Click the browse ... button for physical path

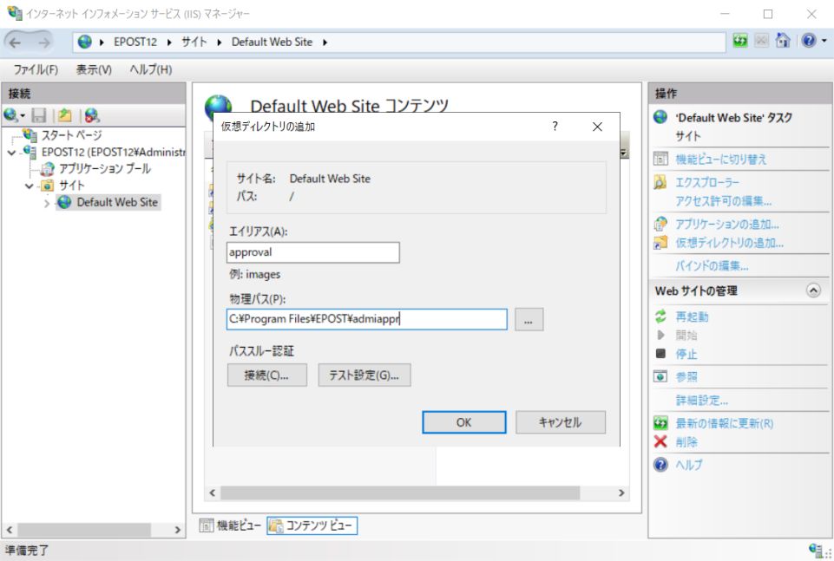coord(529,319)
